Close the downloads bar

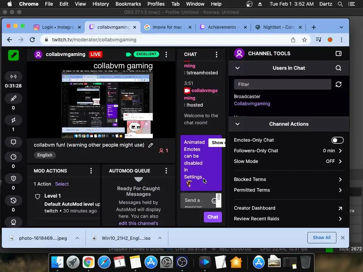[343, 238]
